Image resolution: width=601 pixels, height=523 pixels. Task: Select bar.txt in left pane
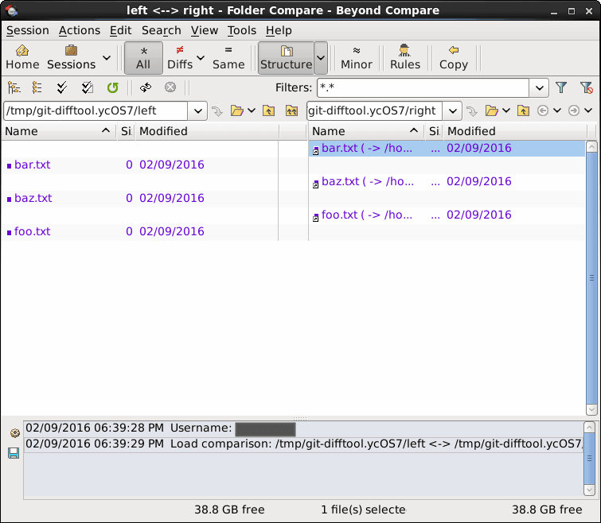(139, 165)
